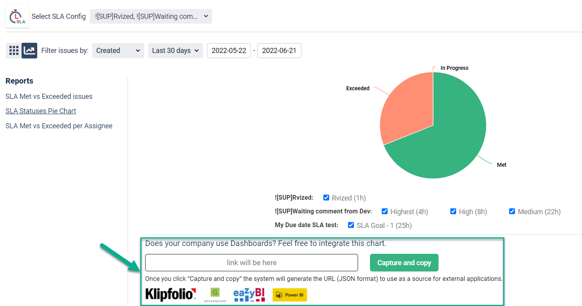582x306 pixels.
Task: Click the Capture and copy button
Action: pyautogui.click(x=404, y=263)
